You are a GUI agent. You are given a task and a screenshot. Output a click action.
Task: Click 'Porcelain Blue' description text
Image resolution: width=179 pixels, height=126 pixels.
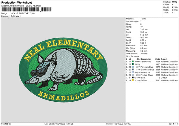147,67
